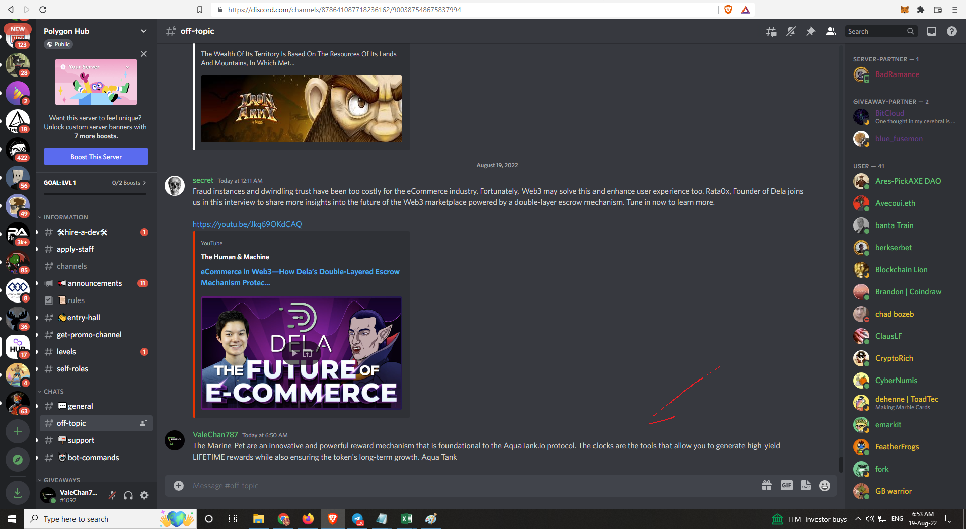Open the Threads icon in channel header
The height and width of the screenshot is (529, 966).
point(771,31)
